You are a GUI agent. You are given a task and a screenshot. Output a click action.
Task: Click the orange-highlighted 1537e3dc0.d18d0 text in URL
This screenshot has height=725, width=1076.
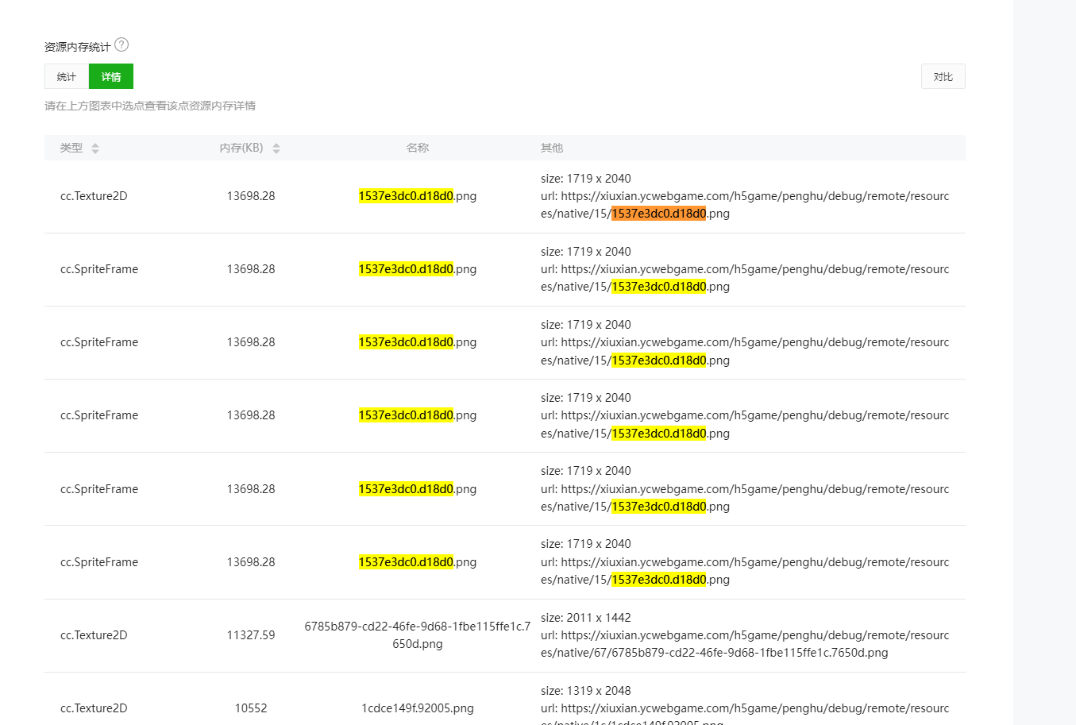tap(658, 214)
